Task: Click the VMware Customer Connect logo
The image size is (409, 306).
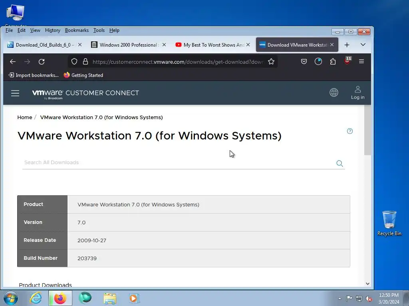Action: [85, 94]
